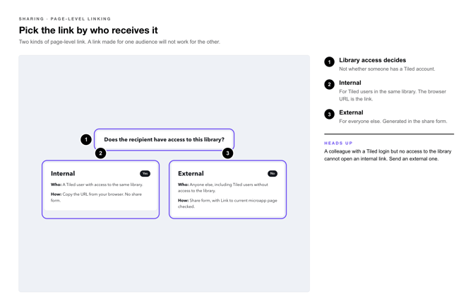This screenshot has height=304, width=473.
Task: Click "Not whether someone has a Tiled account."
Action: pyautogui.click(x=387, y=69)
